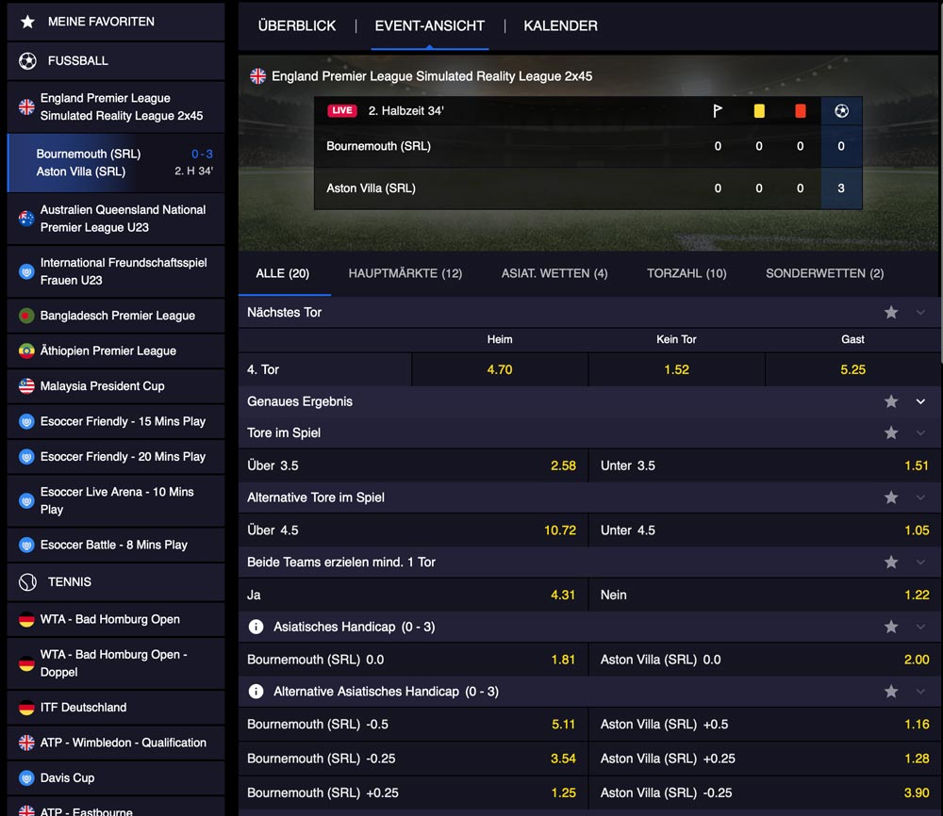The width and height of the screenshot is (943, 816).
Task: Open the Torzahl (10) tab
Action: [687, 273]
